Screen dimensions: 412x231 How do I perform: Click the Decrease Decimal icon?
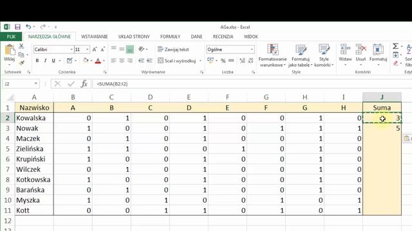[250, 61]
